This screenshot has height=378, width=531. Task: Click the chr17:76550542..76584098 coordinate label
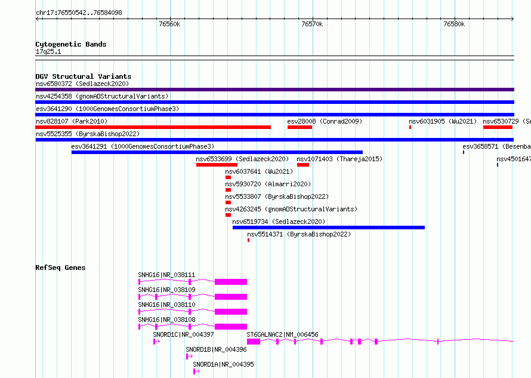79,13
